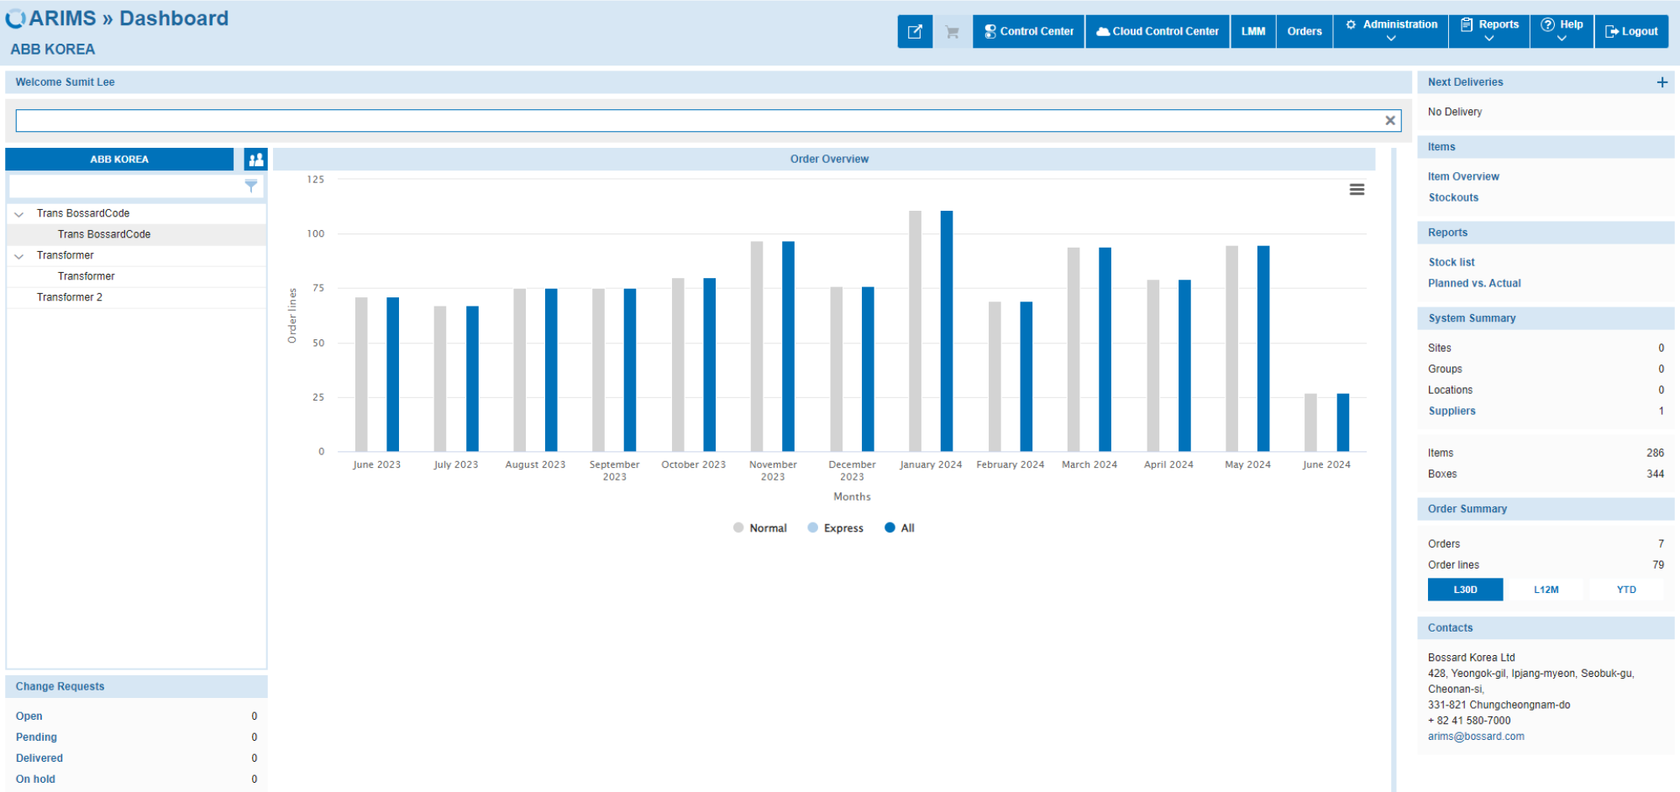Select the child Trans BossardCode row
Viewport: 1680px width, 792px height.
tap(137, 234)
